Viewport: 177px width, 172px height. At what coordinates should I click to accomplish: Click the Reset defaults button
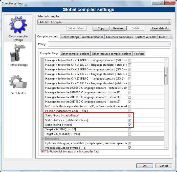coord(160,28)
